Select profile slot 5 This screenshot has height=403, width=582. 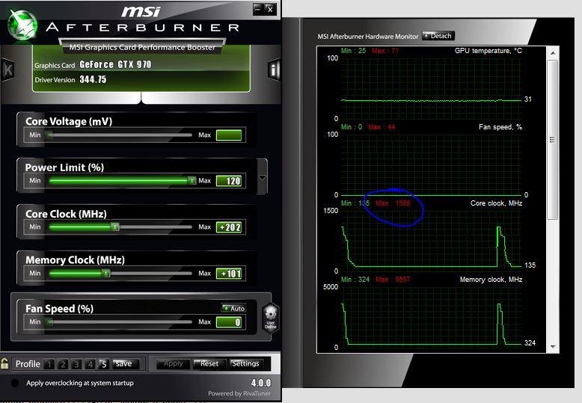coord(103,364)
